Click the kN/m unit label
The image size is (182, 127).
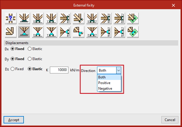click(x=75, y=70)
